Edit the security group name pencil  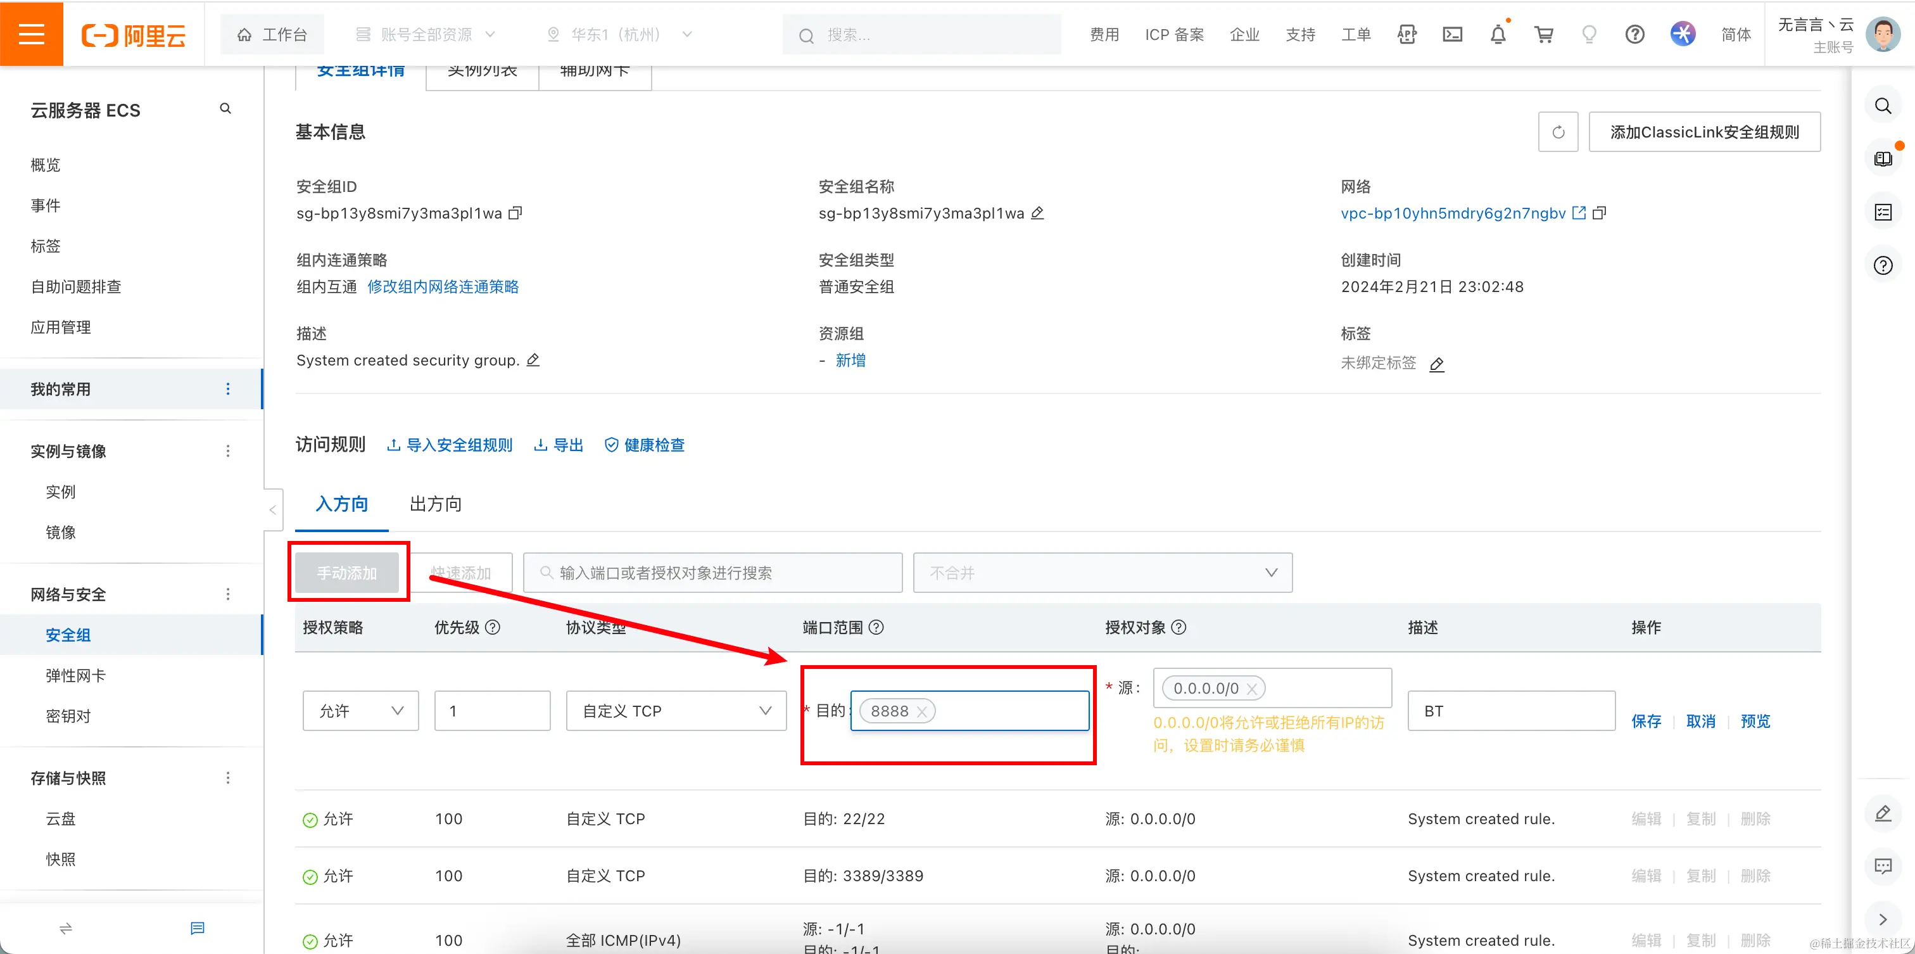coord(1038,213)
